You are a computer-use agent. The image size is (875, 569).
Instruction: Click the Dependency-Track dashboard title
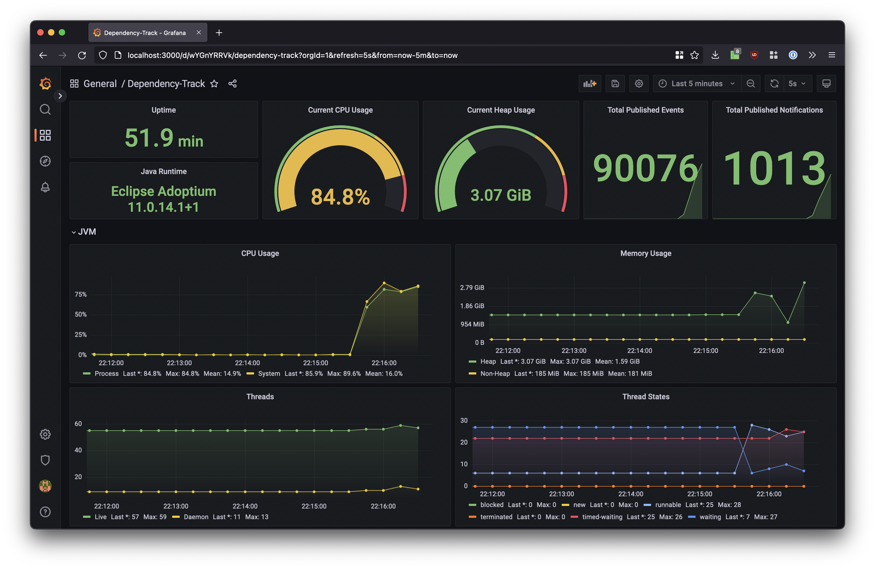(166, 84)
